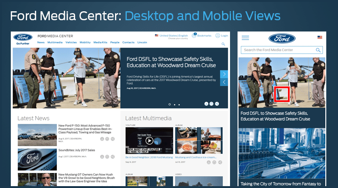Click the Search the Ford Media Center field
This screenshot has width=338, height=188.
tap(282, 50)
